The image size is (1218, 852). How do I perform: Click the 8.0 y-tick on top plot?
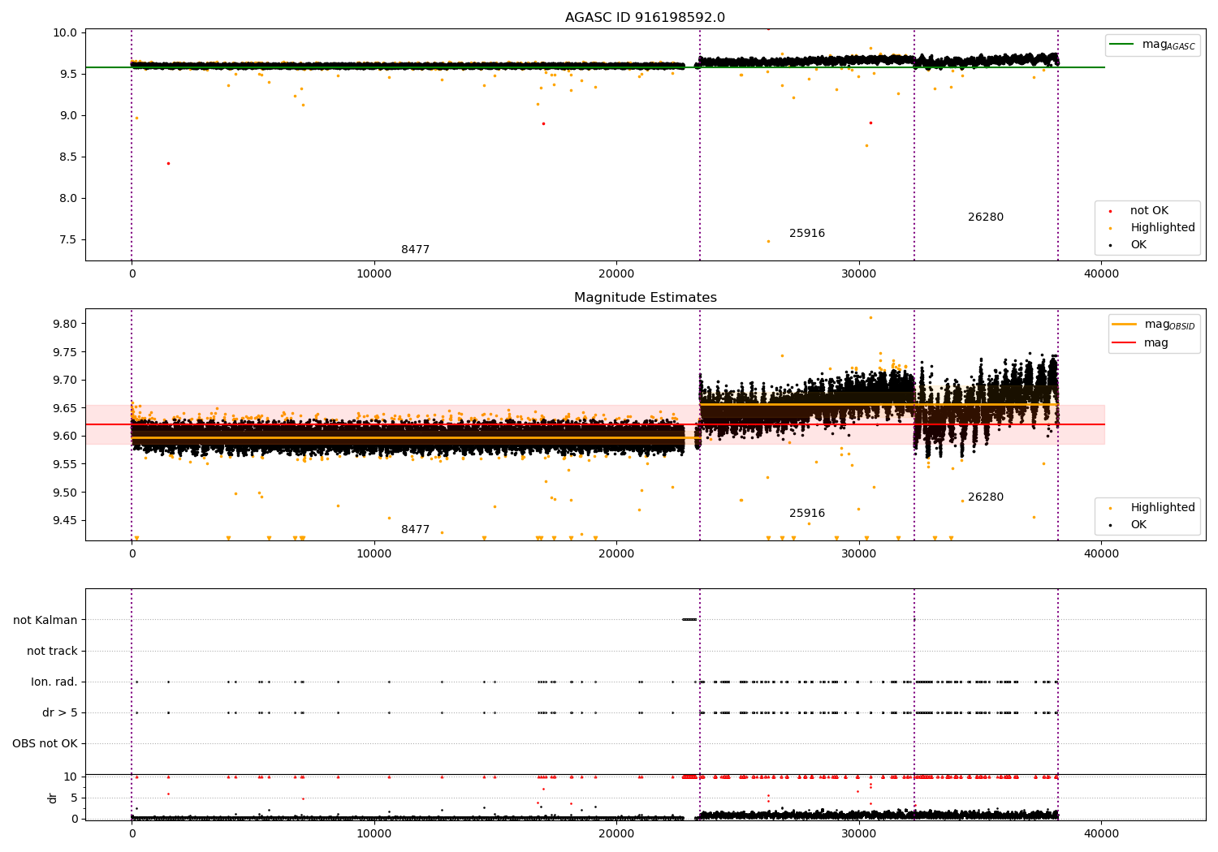[x=70, y=199]
